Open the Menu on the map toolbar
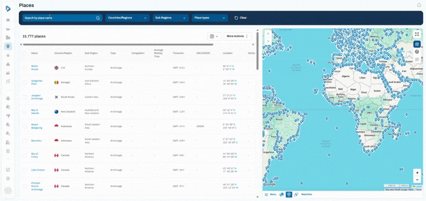Screen dimensions: 426x201 tap(270, 194)
